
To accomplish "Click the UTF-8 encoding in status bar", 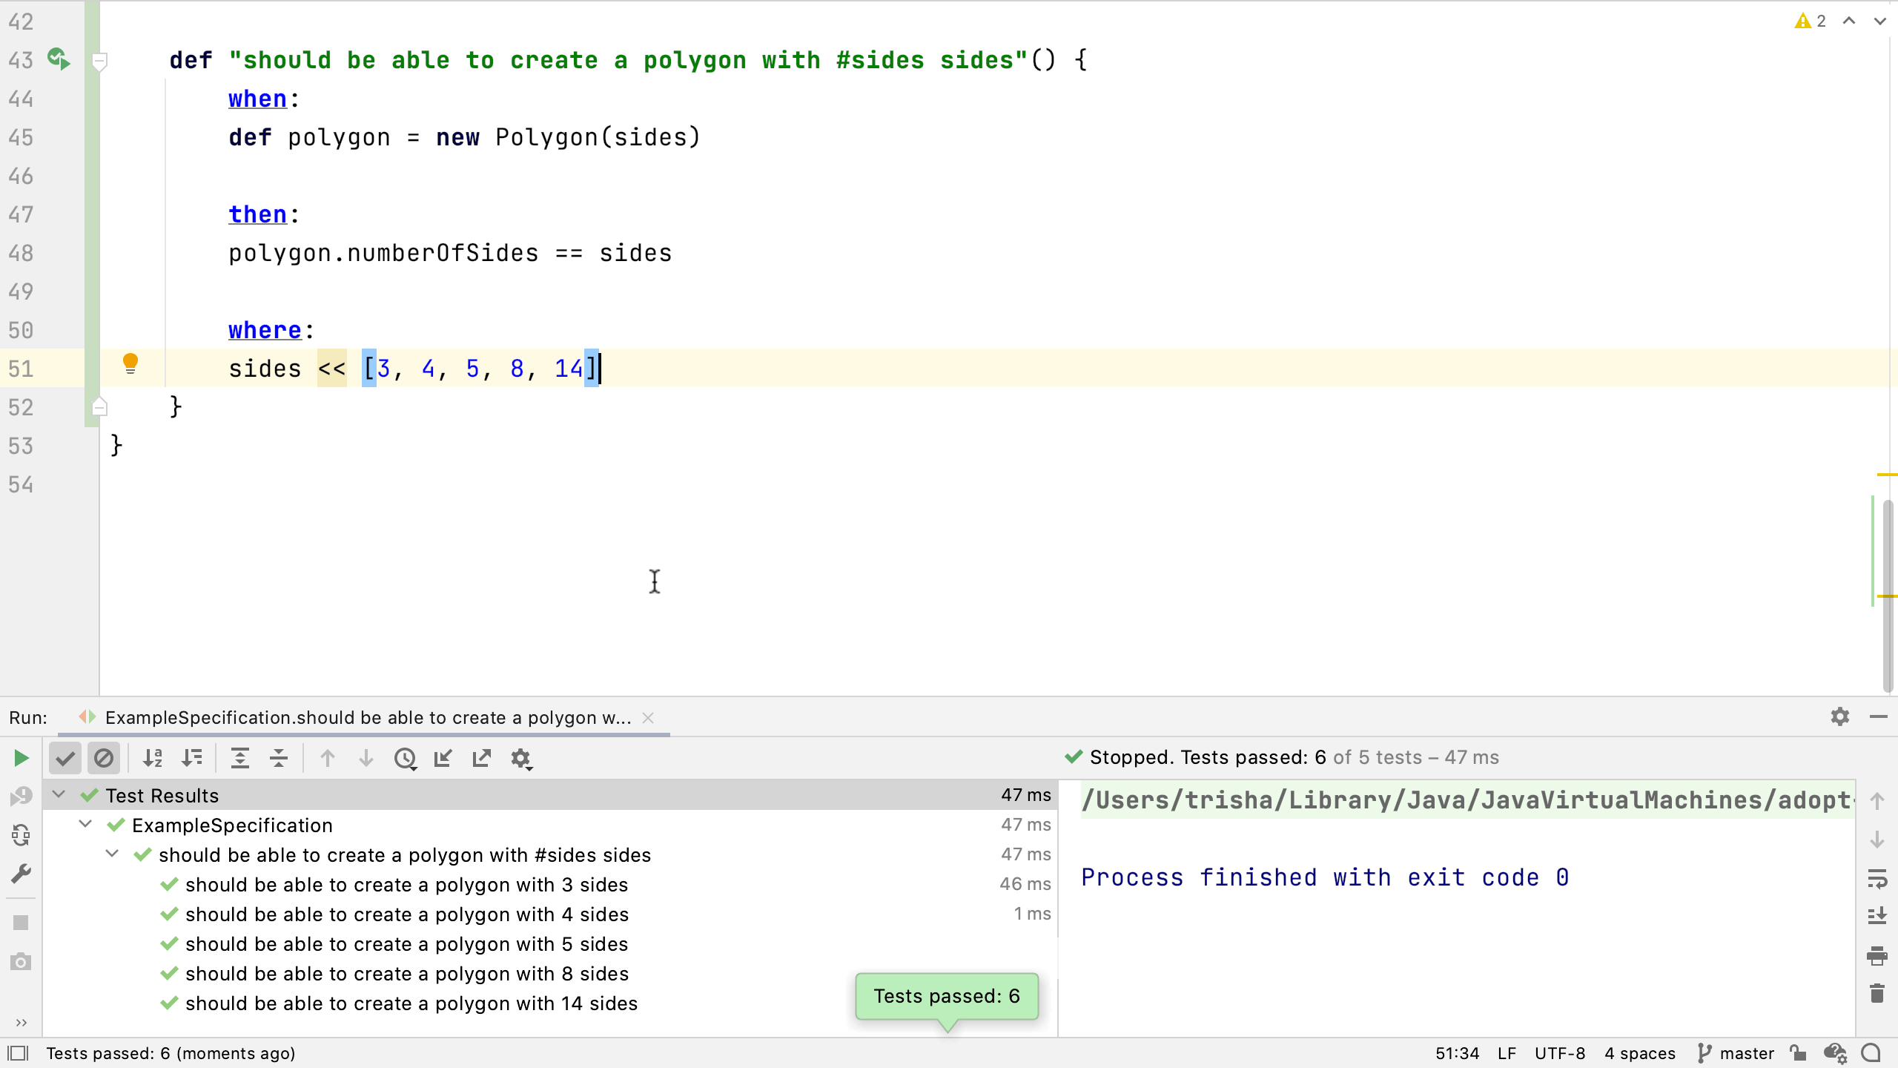I will [1559, 1053].
